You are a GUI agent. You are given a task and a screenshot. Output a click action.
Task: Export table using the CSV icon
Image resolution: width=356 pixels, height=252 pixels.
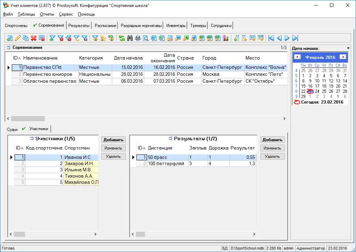[x=202, y=38]
